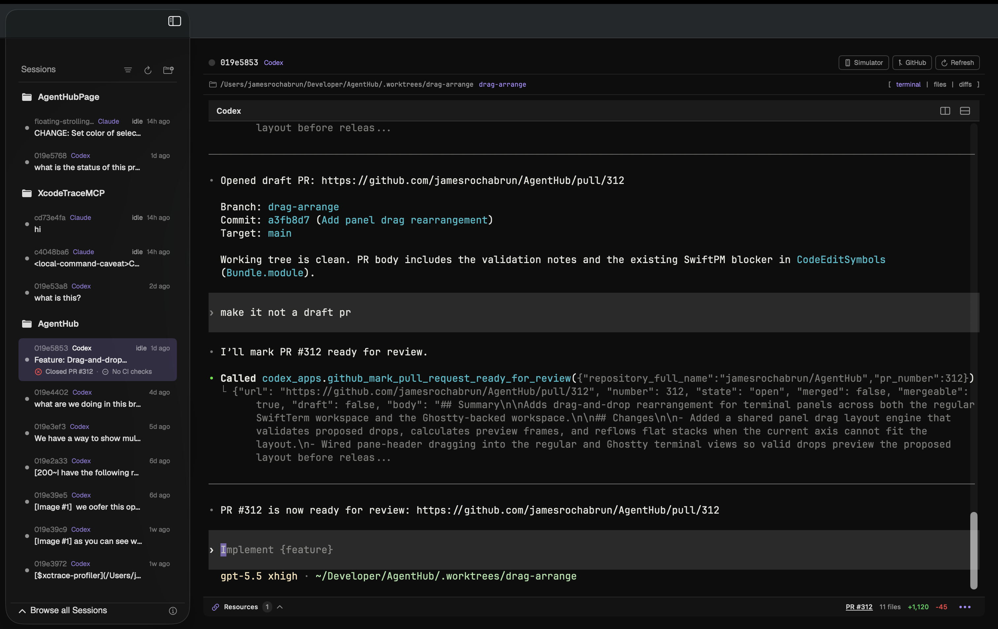
Task: Click the Bundle.module reference
Action: (265, 273)
